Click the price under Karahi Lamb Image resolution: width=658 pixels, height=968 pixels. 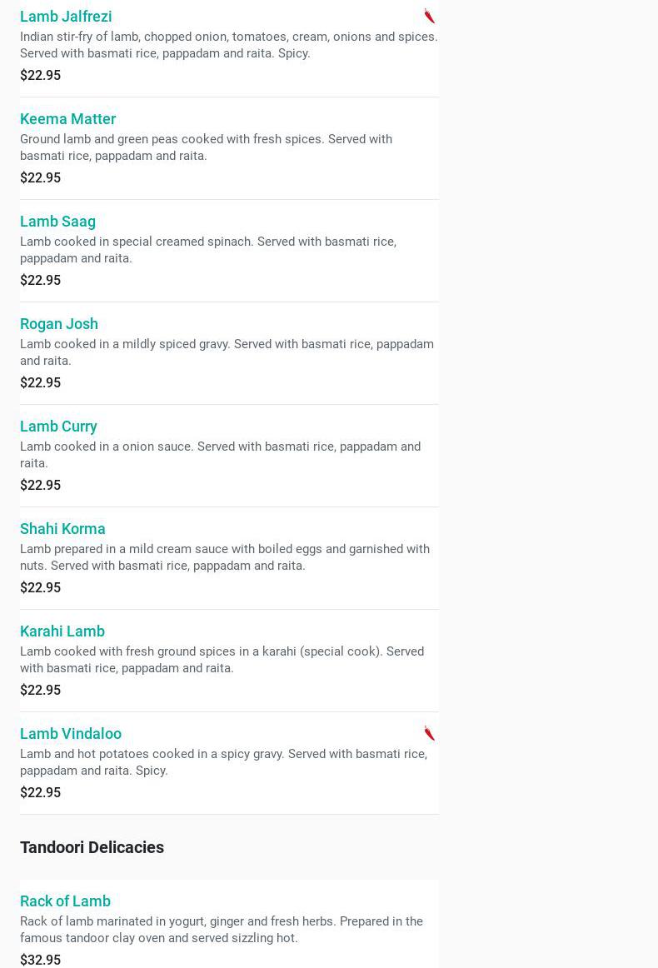[x=40, y=690]
